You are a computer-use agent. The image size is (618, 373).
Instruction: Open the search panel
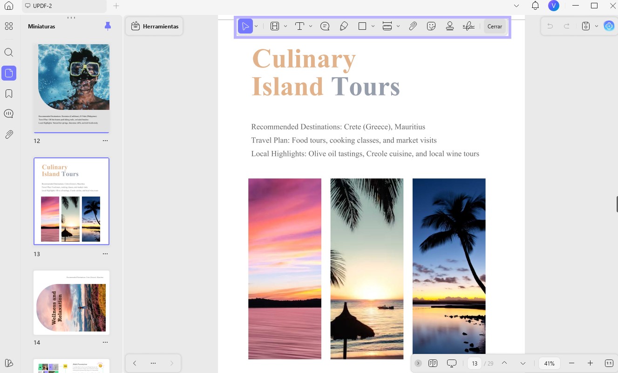click(9, 53)
